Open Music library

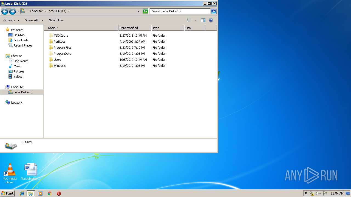(x=17, y=66)
